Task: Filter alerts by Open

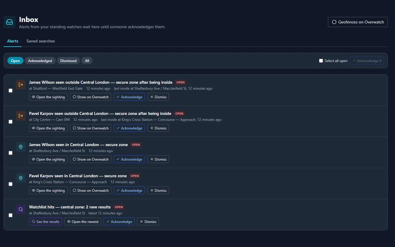Action: (x=15, y=61)
